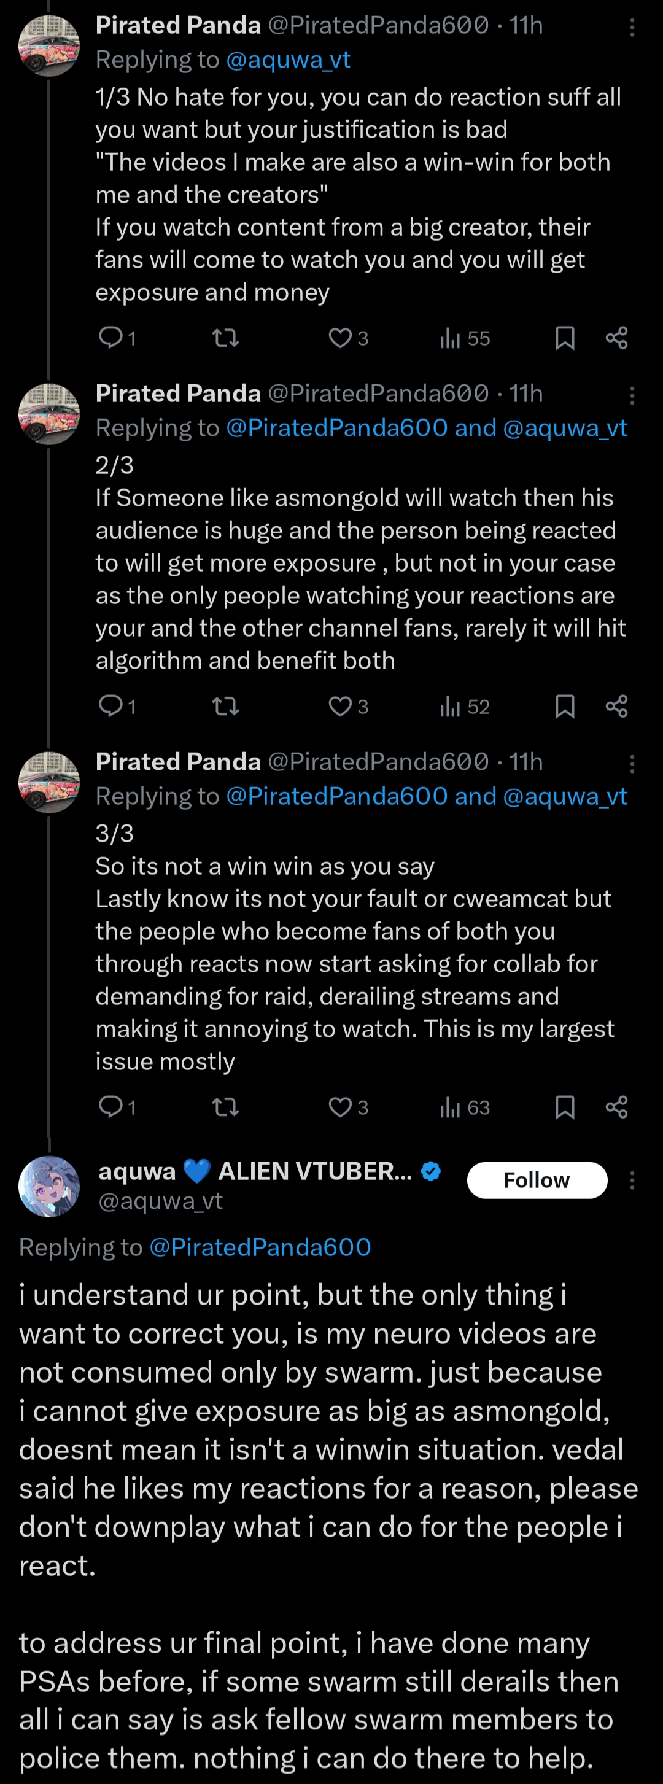Open @PiratedPanda600 link in aquwa's reply

pos(260,1247)
